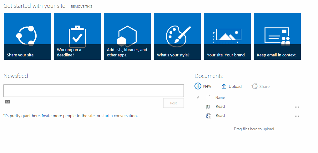The width and height of the screenshot is (318, 153).
Task: Click into the Newsfeed text box
Action: pos(93,91)
